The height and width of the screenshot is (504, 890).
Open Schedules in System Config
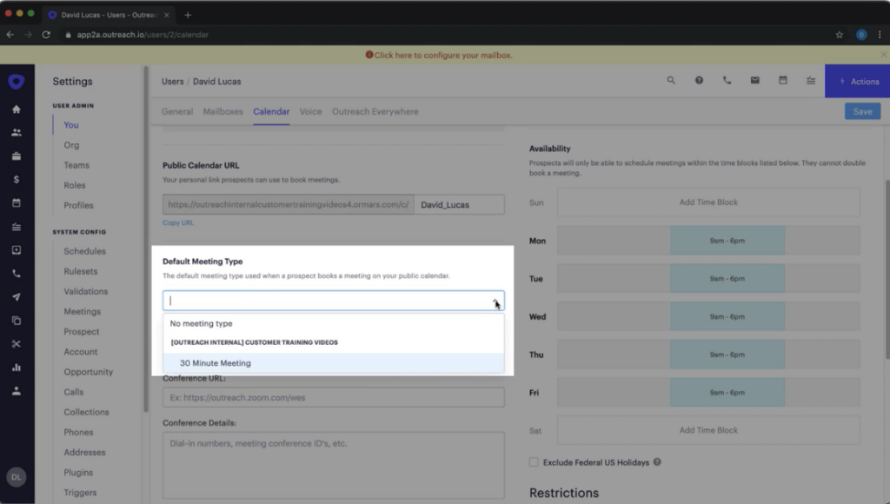coord(84,251)
